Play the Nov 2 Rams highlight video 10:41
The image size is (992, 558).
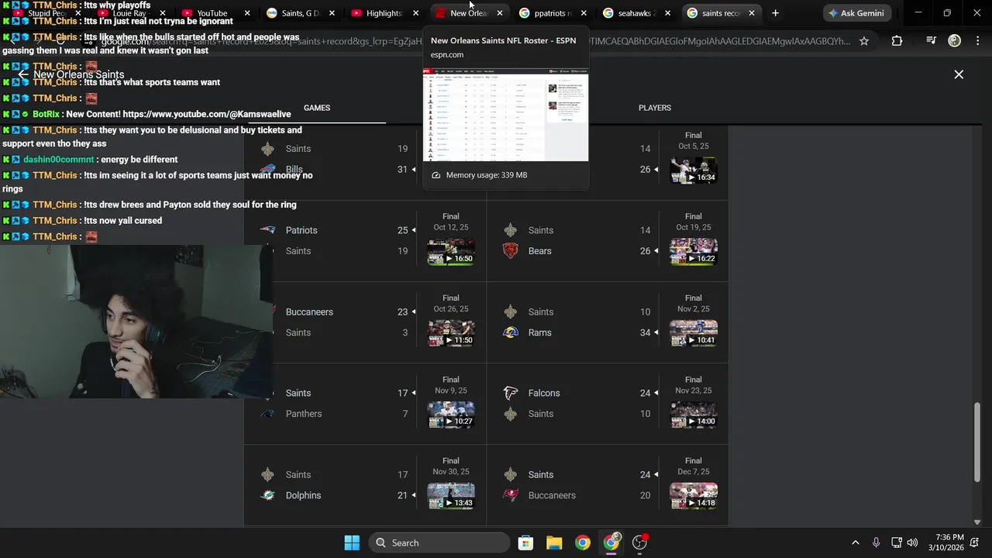point(694,333)
